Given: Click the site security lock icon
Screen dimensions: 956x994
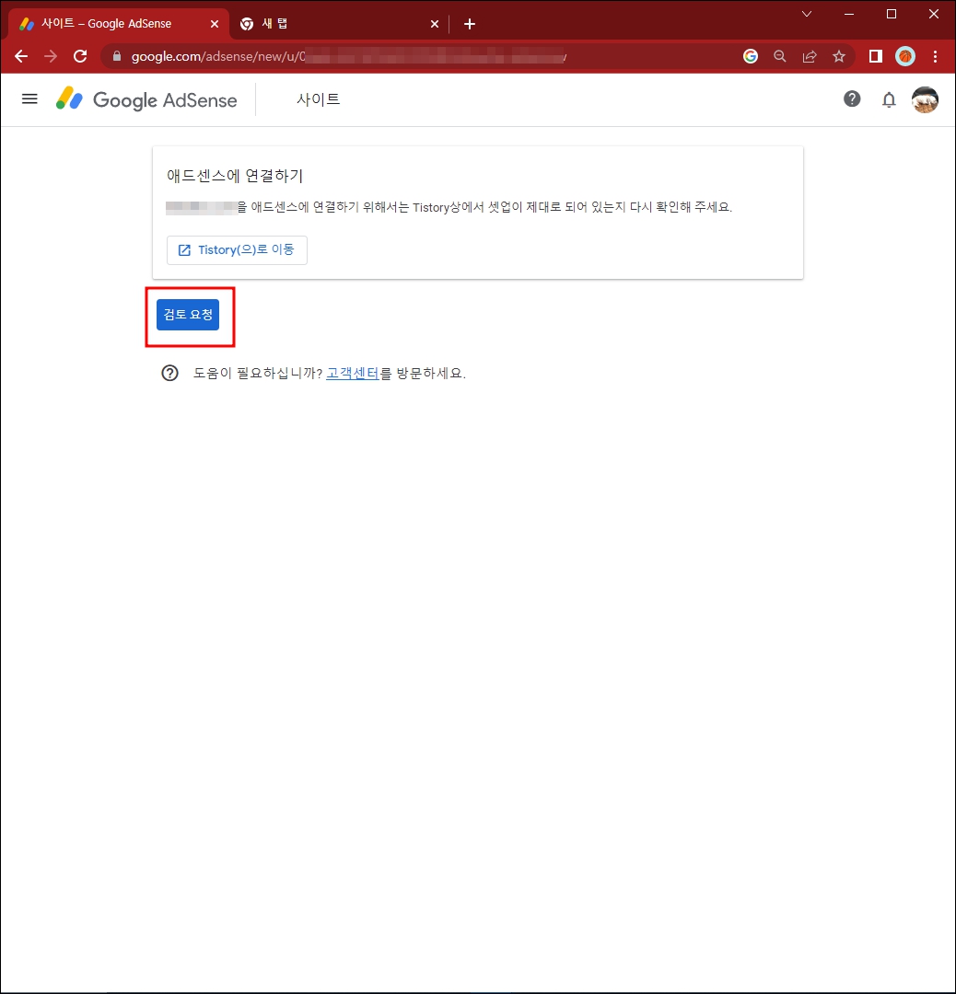Looking at the screenshot, I should point(116,56).
